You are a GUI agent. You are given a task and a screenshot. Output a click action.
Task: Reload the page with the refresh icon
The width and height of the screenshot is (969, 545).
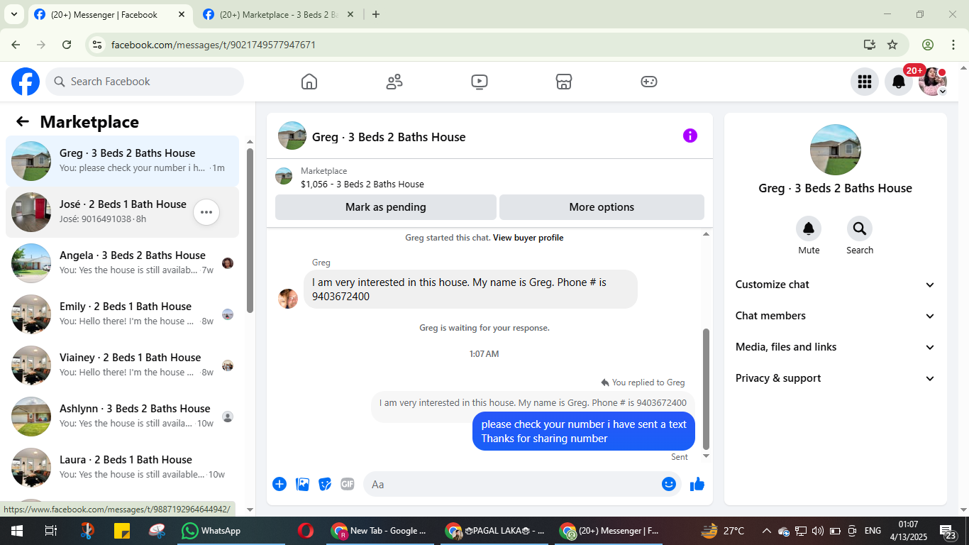tap(67, 45)
